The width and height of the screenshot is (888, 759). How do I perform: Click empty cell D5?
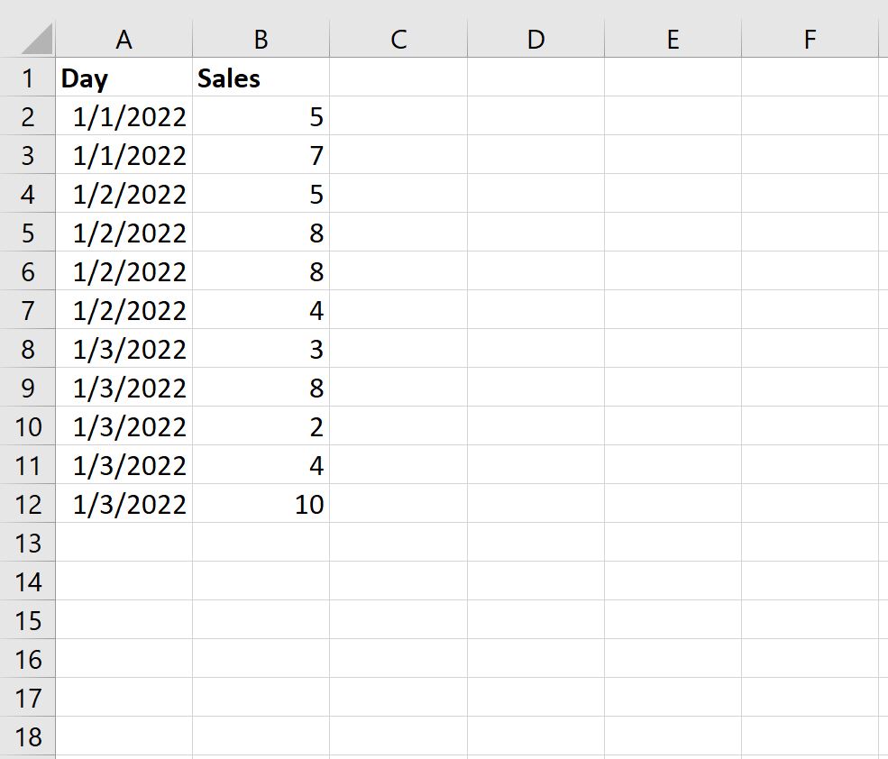(x=536, y=233)
